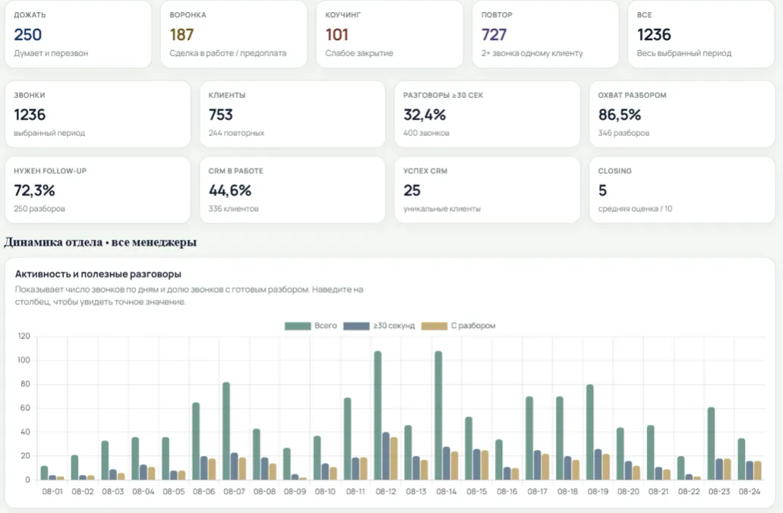Click the green Всего bar for 08-14
Viewport: 783px width, 513px height.
tap(438, 415)
